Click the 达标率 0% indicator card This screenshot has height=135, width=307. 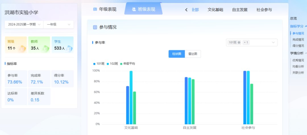click(16, 97)
